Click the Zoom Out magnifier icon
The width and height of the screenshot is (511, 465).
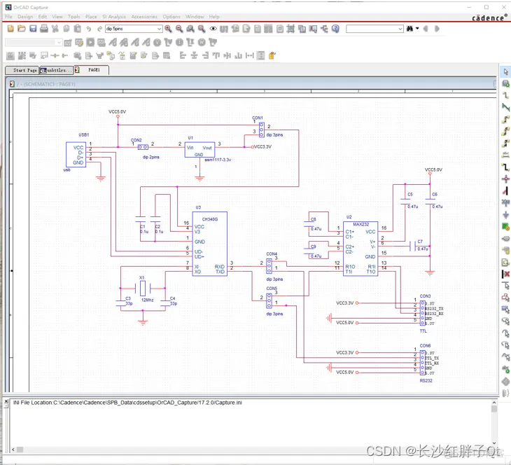click(x=179, y=29)
